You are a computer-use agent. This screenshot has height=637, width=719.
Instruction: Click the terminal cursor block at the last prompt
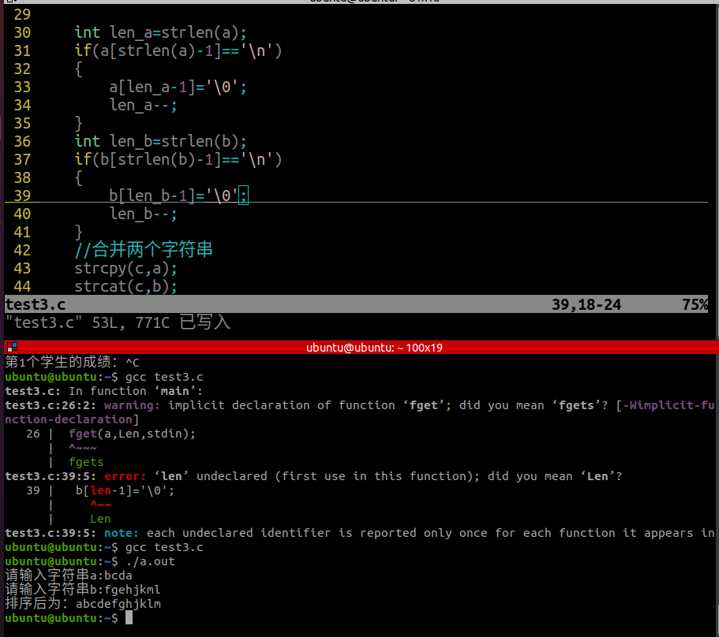point(129,618)
